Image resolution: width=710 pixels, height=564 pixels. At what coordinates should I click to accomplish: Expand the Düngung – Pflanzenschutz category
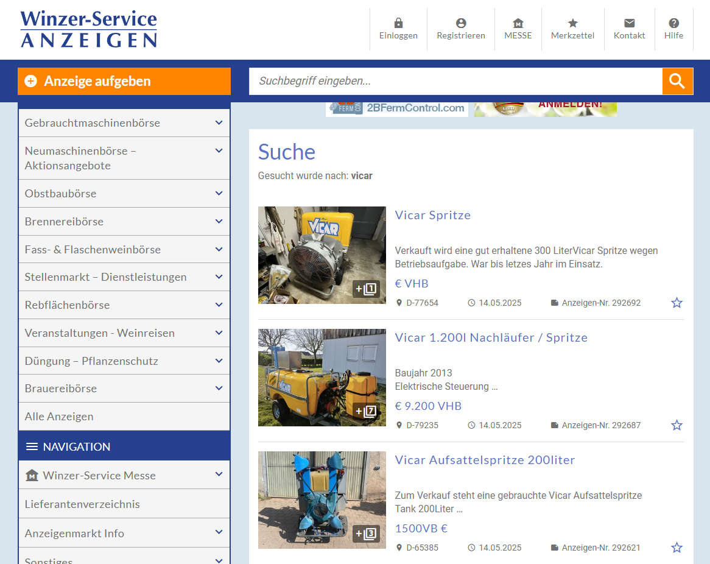[x=219, y=361]
